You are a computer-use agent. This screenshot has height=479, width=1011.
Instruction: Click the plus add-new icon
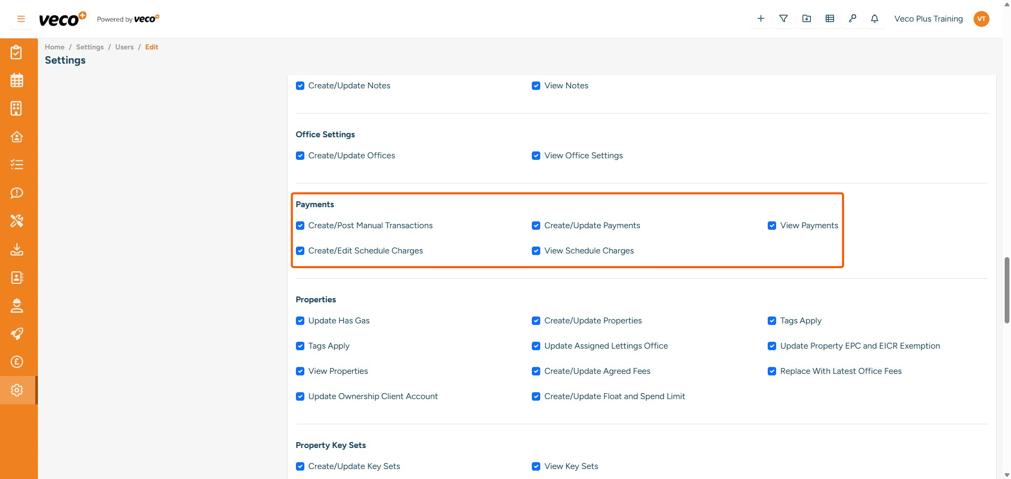pos(761,19)
